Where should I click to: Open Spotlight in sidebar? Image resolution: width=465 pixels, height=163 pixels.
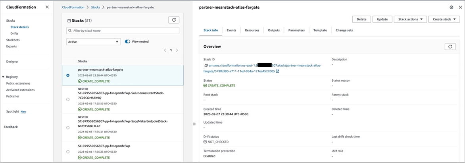[12, 112]
